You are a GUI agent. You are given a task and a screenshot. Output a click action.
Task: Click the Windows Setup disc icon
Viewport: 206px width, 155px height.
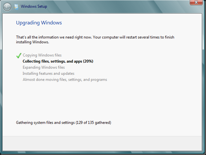pos(16,7)
